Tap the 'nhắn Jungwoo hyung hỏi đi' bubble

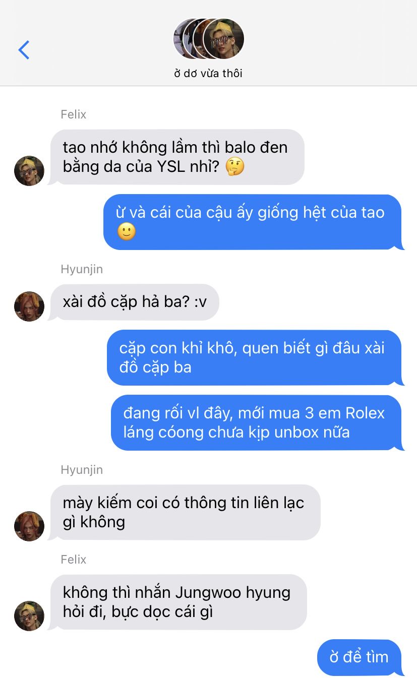tap(178, 602)
